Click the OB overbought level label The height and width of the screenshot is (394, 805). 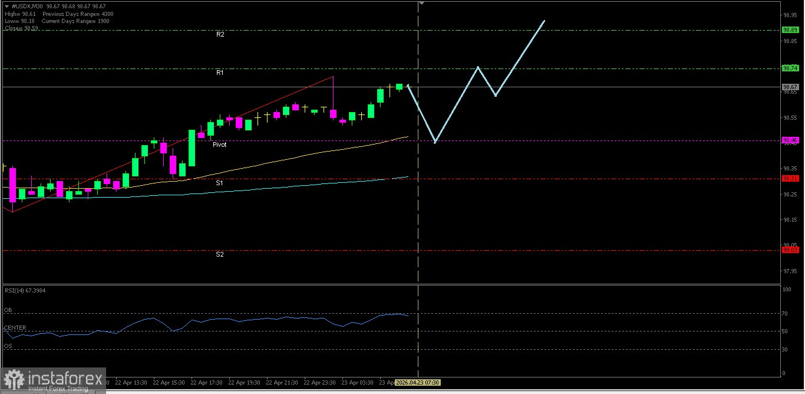click(x=8, y=310)
